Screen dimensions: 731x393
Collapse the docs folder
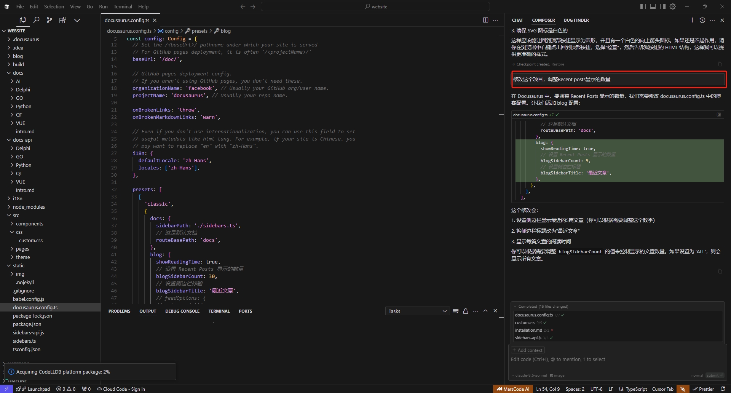pos(50,73)
